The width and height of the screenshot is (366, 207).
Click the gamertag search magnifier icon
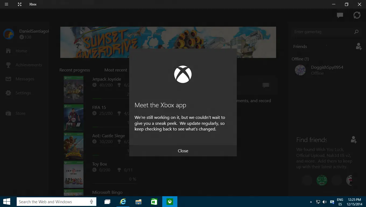[x=357, y=32]
